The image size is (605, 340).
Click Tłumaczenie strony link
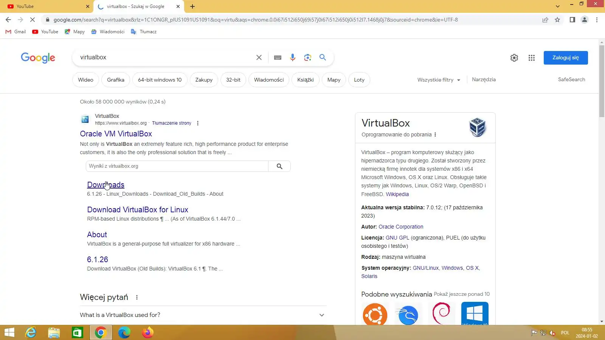click(172, 123)
